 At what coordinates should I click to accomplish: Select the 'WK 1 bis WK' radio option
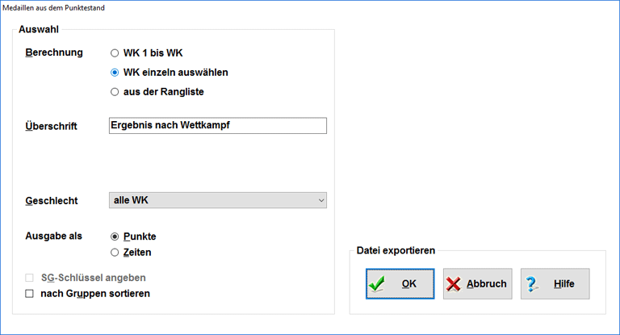(x=115, y=53)
